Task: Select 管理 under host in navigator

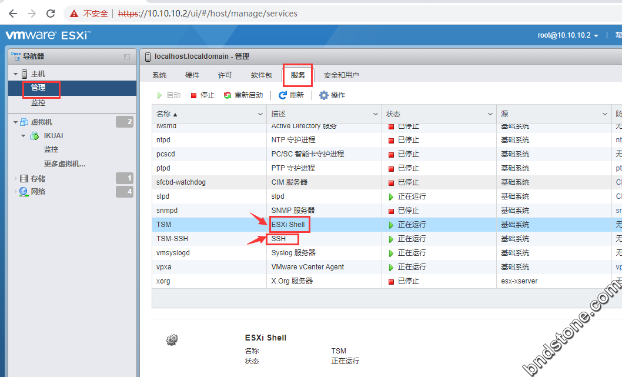Action: pyautogui.click(x=38, y=88)
